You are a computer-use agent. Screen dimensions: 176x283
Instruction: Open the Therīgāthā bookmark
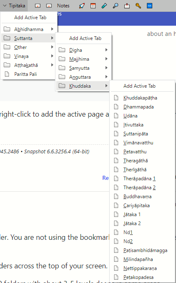(142, 170)
